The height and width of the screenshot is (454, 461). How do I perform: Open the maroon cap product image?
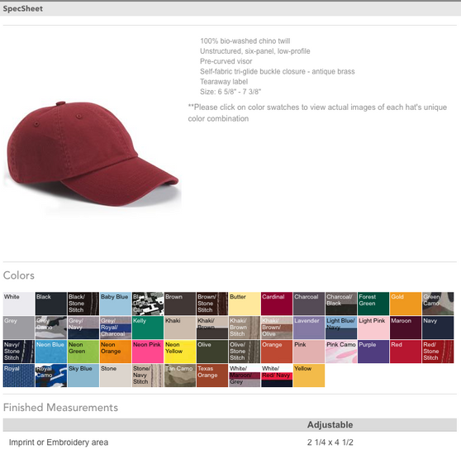93,154
